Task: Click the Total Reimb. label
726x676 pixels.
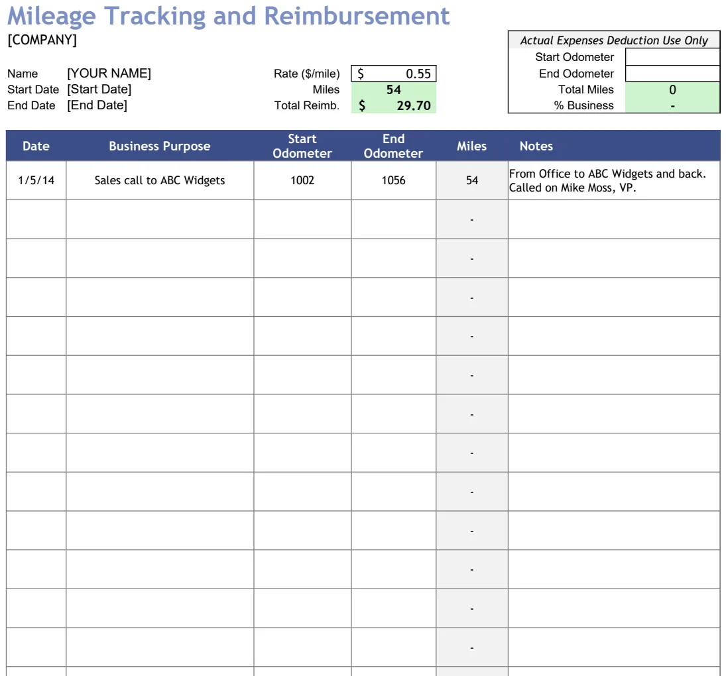Action: tap(306, 105)
